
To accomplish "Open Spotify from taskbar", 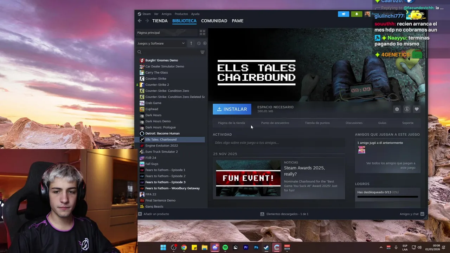I will pos(225,247).
